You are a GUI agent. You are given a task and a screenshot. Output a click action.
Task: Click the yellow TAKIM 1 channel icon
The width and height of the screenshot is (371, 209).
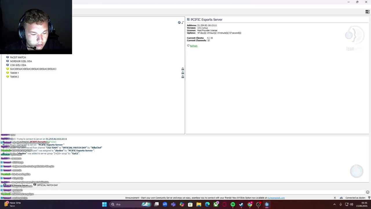point(8,73)
